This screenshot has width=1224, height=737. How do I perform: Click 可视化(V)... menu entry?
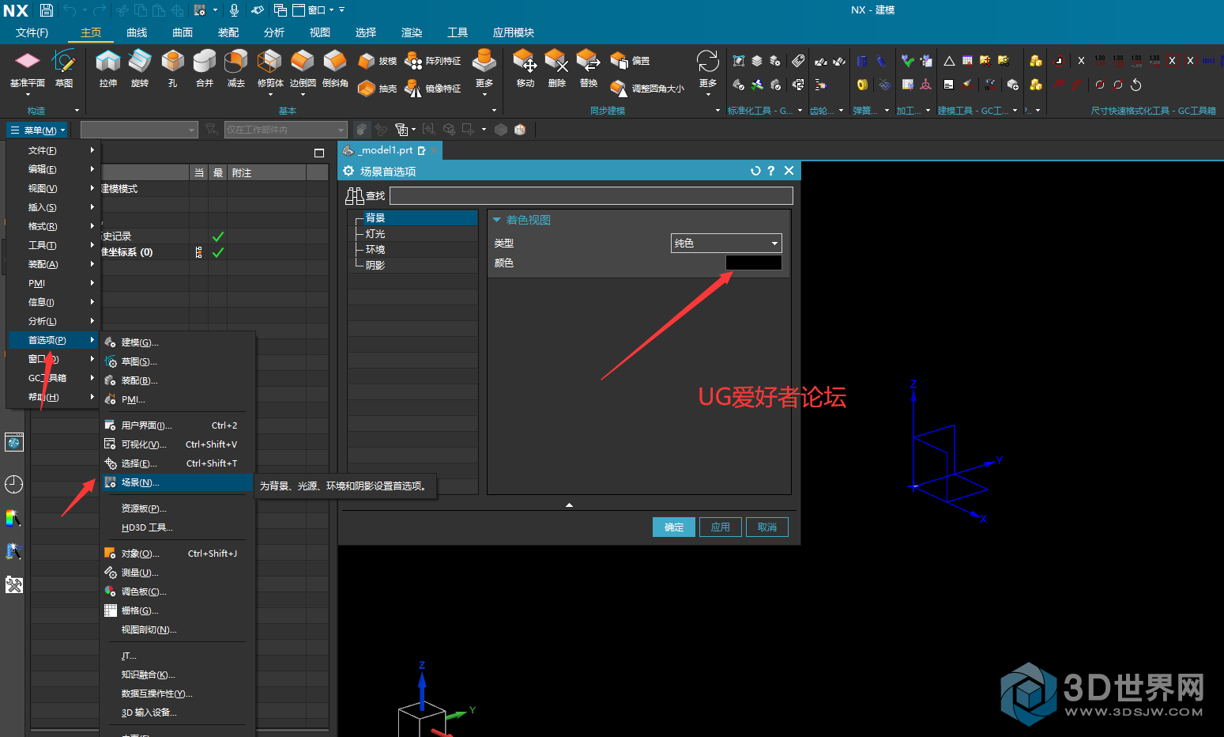(177, 444)
